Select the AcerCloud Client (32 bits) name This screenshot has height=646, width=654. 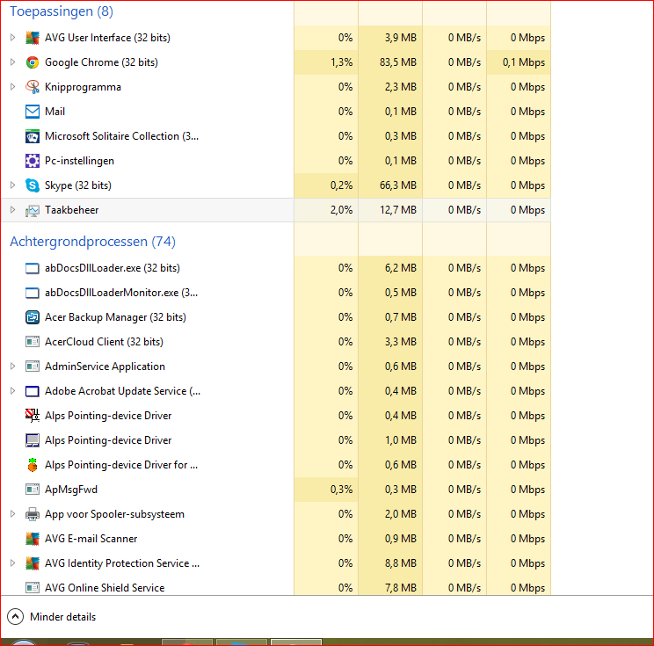104,342
